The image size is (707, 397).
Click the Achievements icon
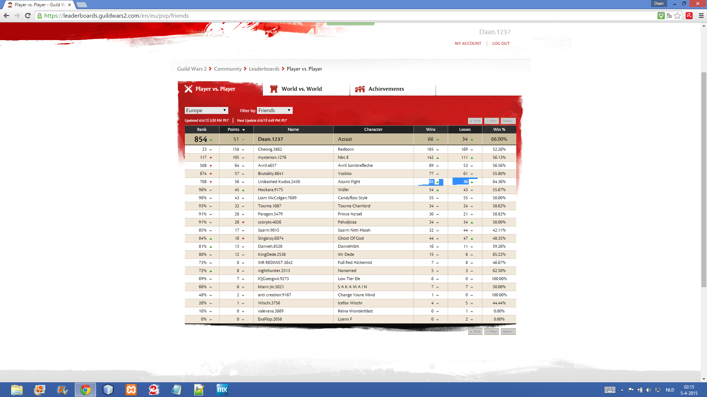[x=360, y=89]
